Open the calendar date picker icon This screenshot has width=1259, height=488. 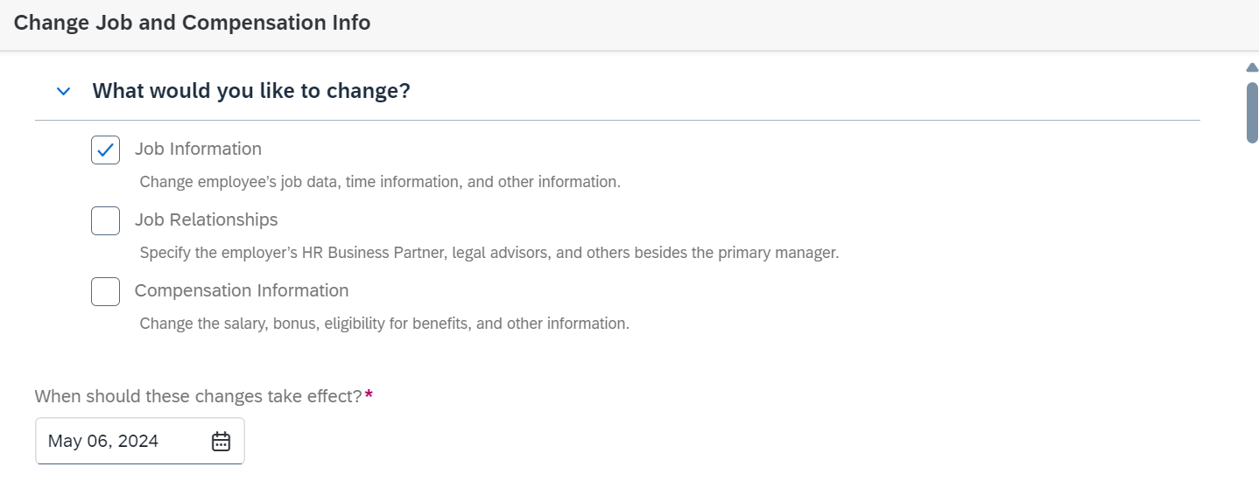point(221,441)
